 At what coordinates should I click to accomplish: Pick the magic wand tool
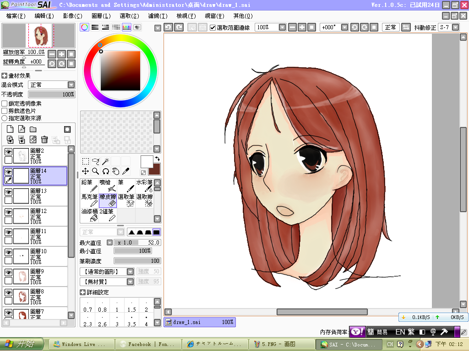tap(106, 161)
